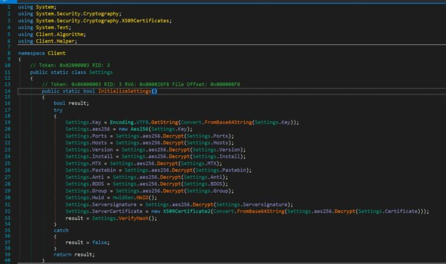
Task: Click the GetString method call
Action: pos(164,122)
